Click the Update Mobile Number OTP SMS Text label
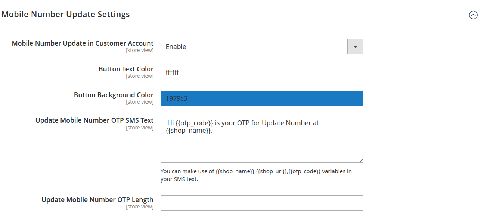The height and width of the screenshot is (223, 478). [94, 120]
